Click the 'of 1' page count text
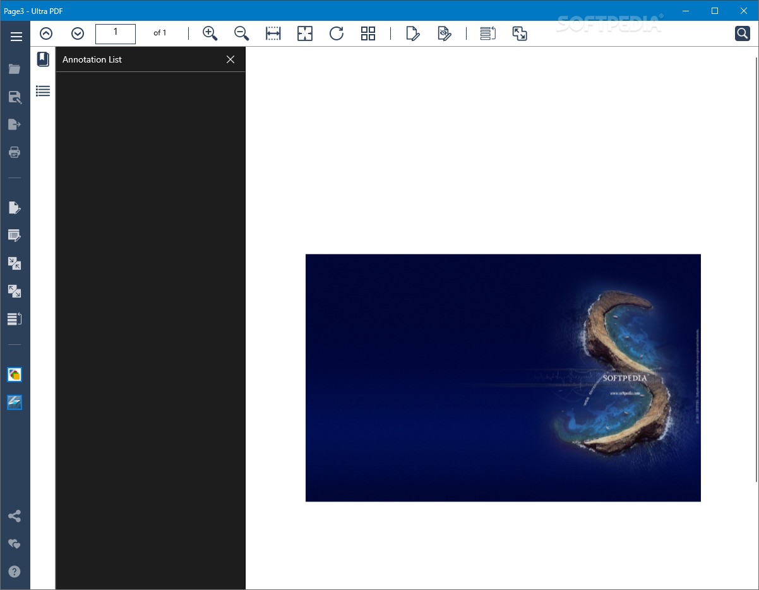Screen dimensions: 759x590 (160, 33)
